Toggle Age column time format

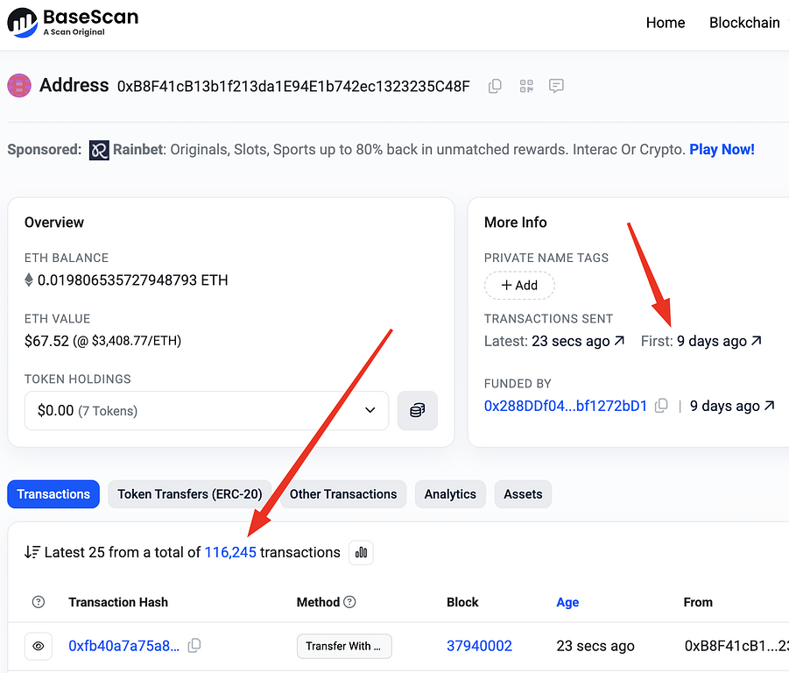(x=567, y=602)
